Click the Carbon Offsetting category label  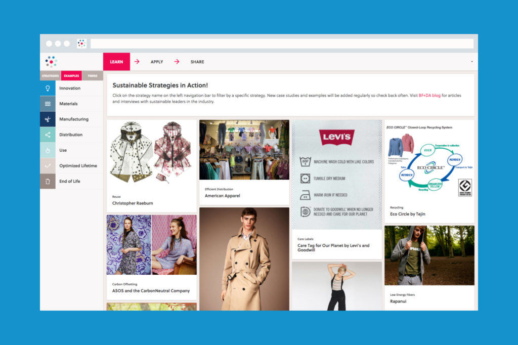[x=124, y=284]
